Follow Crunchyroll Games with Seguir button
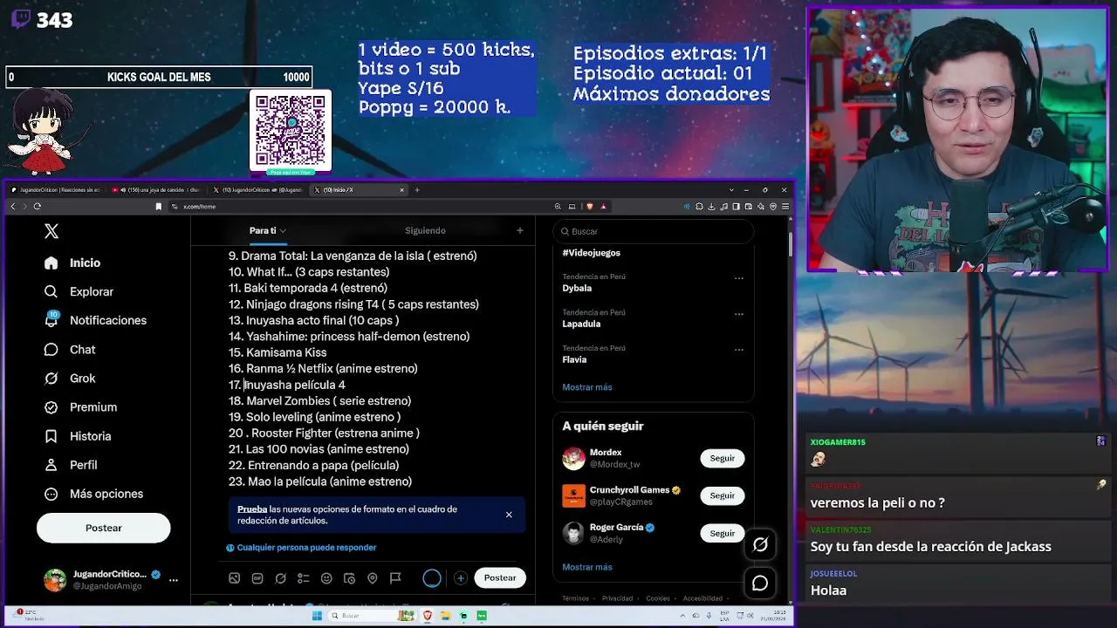This screenshot has height=628, width=1117. tap(722, 495)
